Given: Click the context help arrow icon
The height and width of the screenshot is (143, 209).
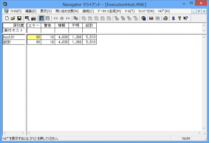Looking at the screenshot, I should tap(186, 18).
